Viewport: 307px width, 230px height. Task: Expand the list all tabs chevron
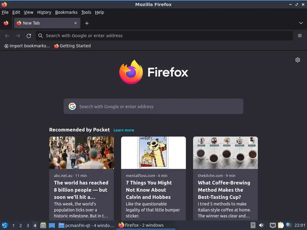tap(301, 23)
